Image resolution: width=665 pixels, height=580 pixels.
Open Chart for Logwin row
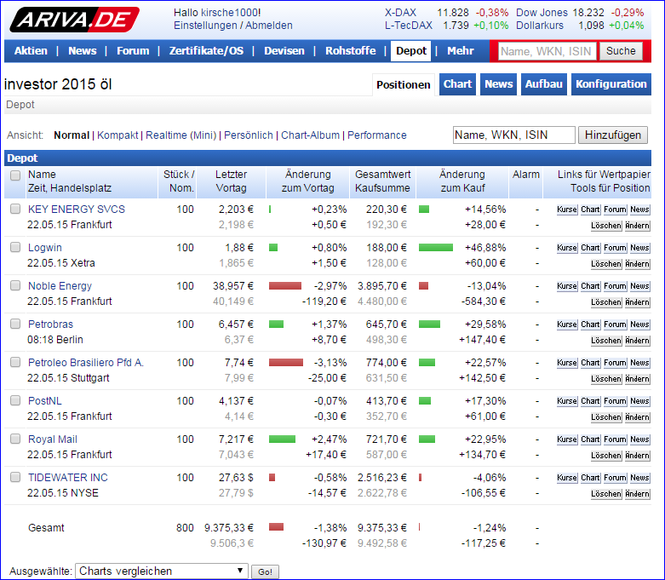point(590,248)
